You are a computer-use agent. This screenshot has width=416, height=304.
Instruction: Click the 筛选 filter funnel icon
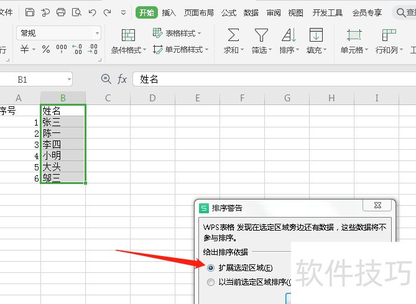(261, 35)
